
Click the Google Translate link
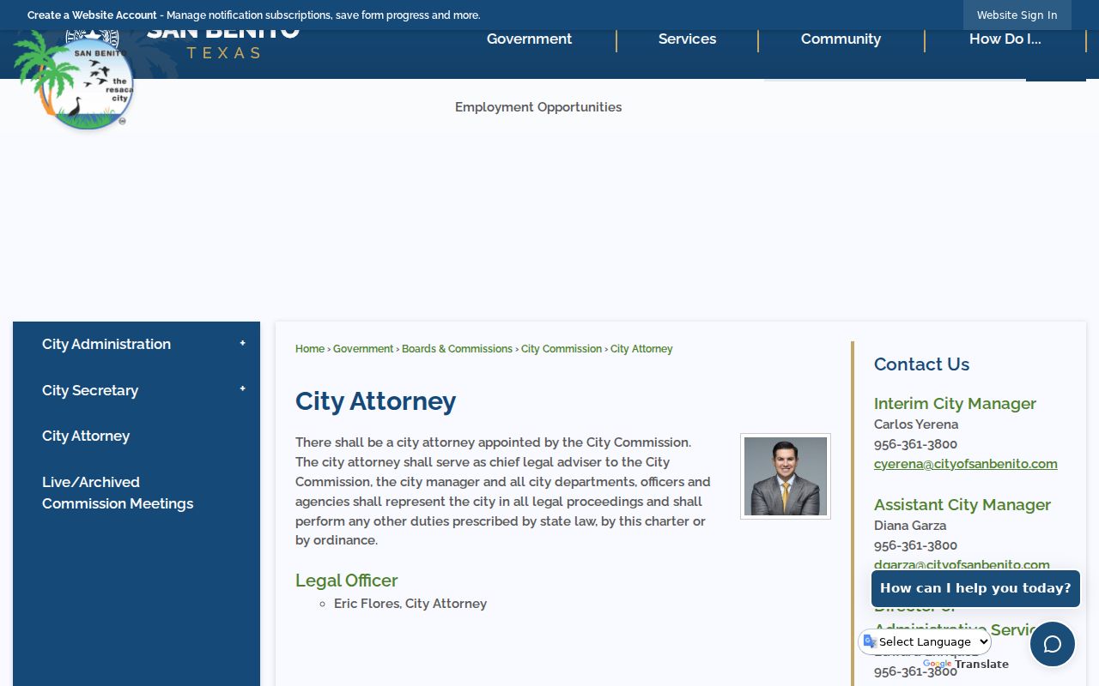pyautogui.click(x=966, y=665)
